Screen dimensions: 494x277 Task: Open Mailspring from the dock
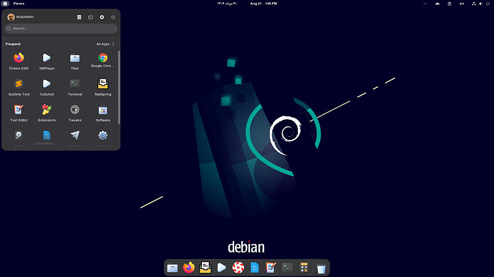205,268
